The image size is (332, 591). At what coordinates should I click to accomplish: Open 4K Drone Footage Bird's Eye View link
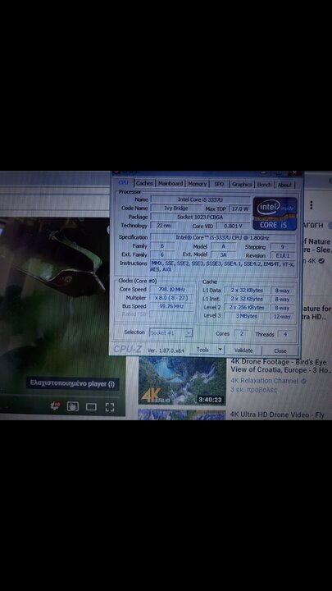[279, 365]
